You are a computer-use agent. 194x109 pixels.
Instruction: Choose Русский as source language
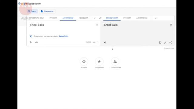coord(53,18)
